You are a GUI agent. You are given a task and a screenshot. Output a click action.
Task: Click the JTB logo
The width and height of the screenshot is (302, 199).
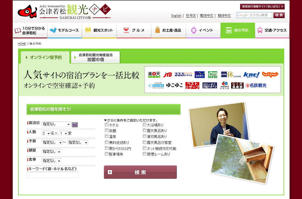pyautogui.click(x=168, y=75)
